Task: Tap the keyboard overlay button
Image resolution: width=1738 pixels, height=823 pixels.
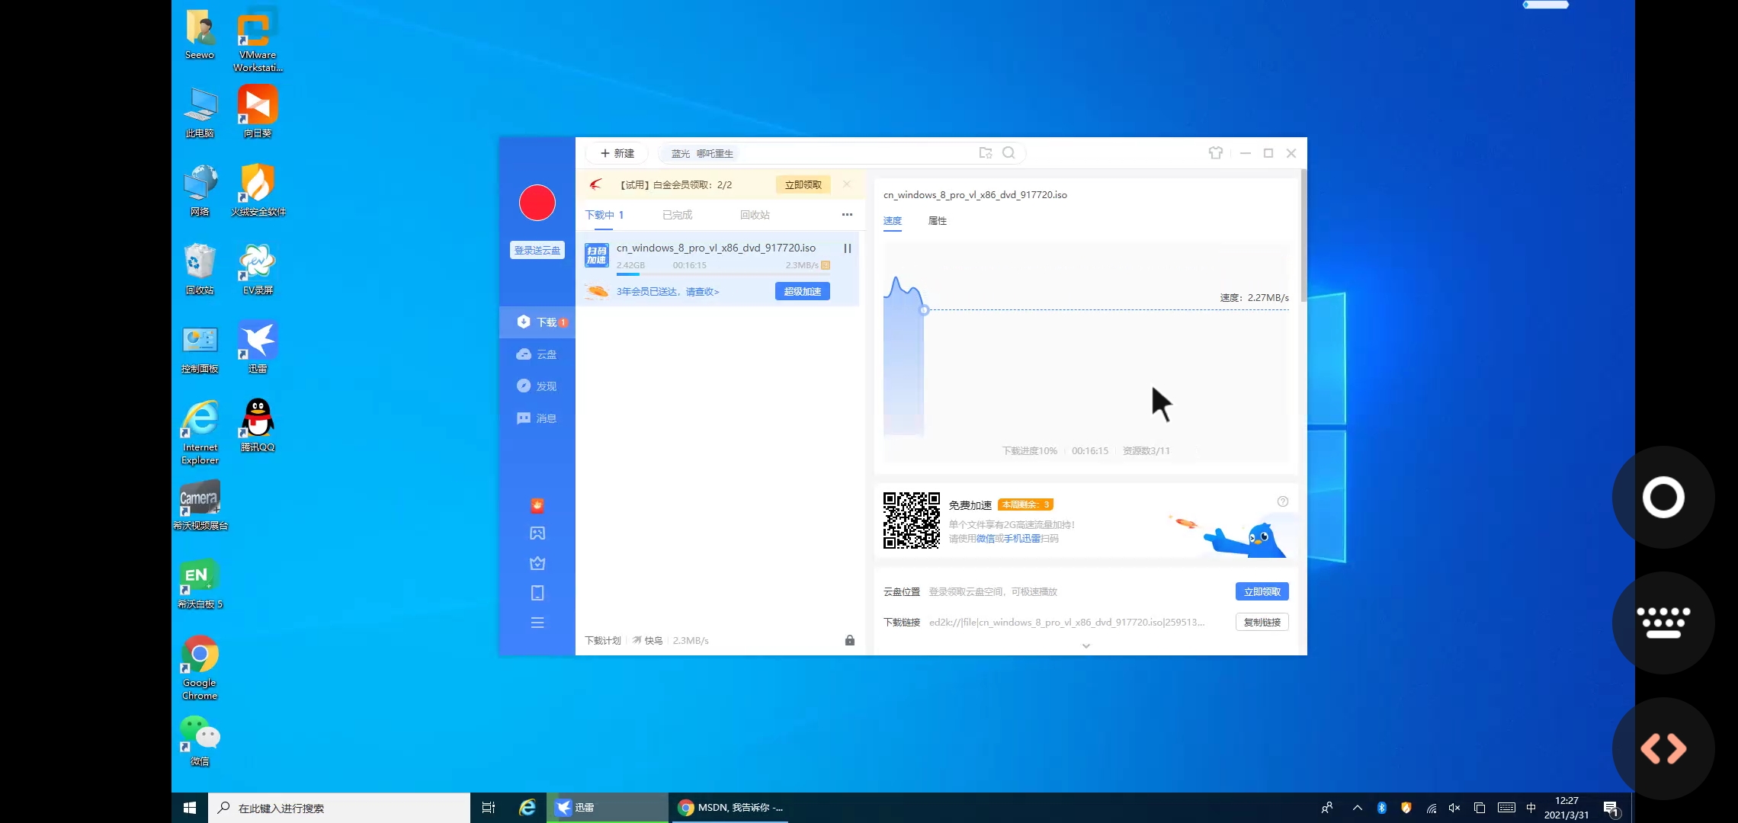Action: click(1663, 623)
